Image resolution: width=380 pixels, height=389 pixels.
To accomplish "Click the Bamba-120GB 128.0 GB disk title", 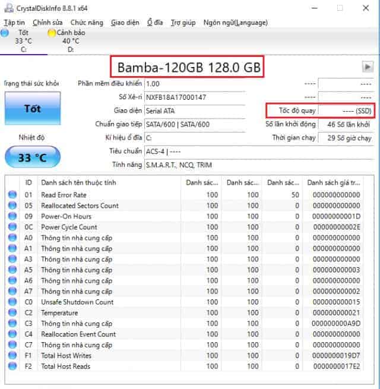I will [189, 67].
